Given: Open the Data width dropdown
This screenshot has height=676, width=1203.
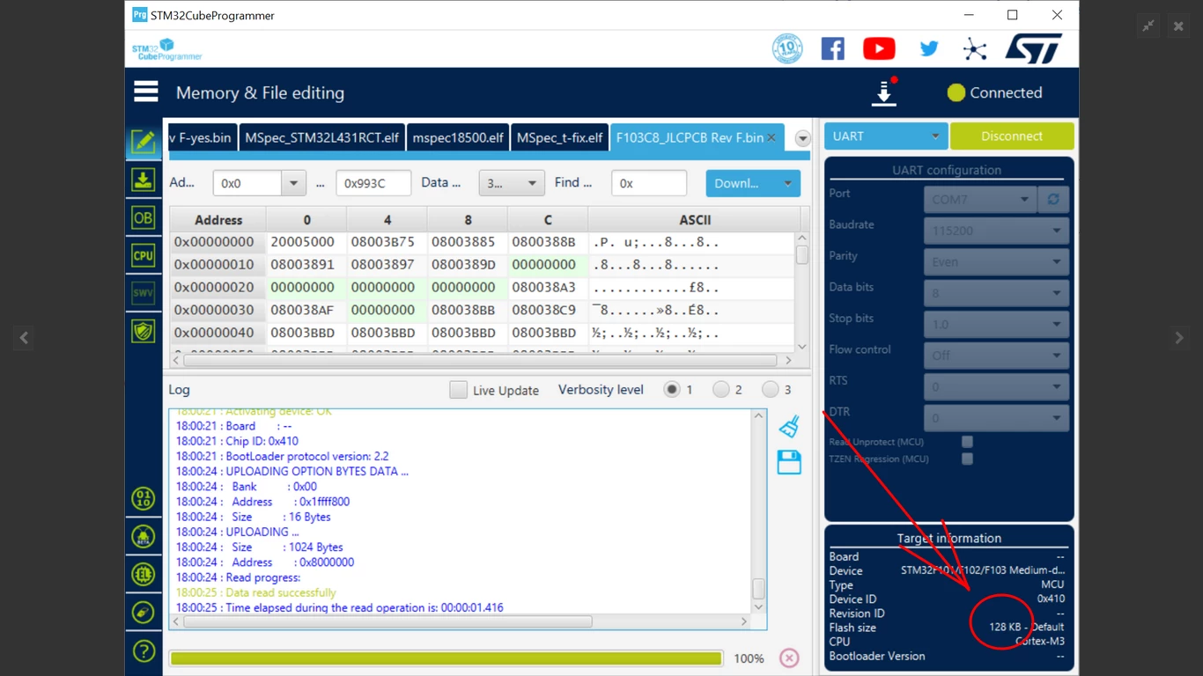Looking at the screenshot, I should tap(511, 183).
